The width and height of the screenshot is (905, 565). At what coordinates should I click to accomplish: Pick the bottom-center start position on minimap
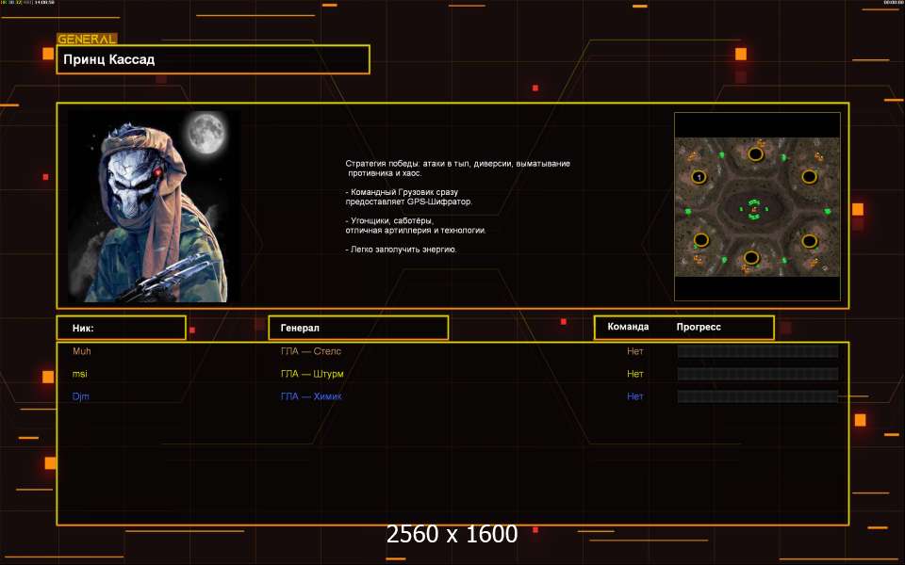tap(750, 257)
